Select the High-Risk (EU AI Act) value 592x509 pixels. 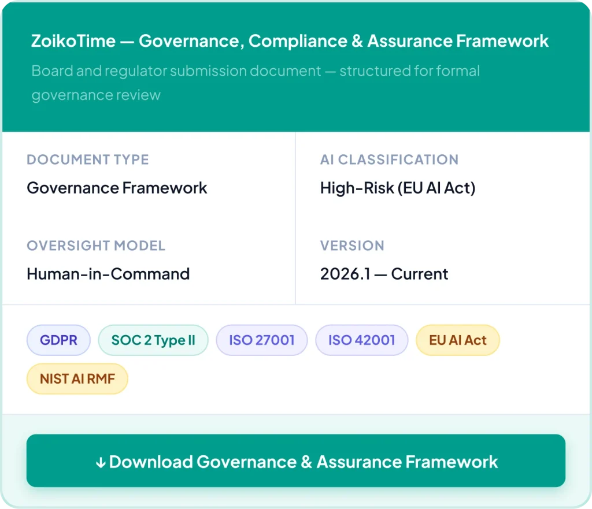coord(398,188)
